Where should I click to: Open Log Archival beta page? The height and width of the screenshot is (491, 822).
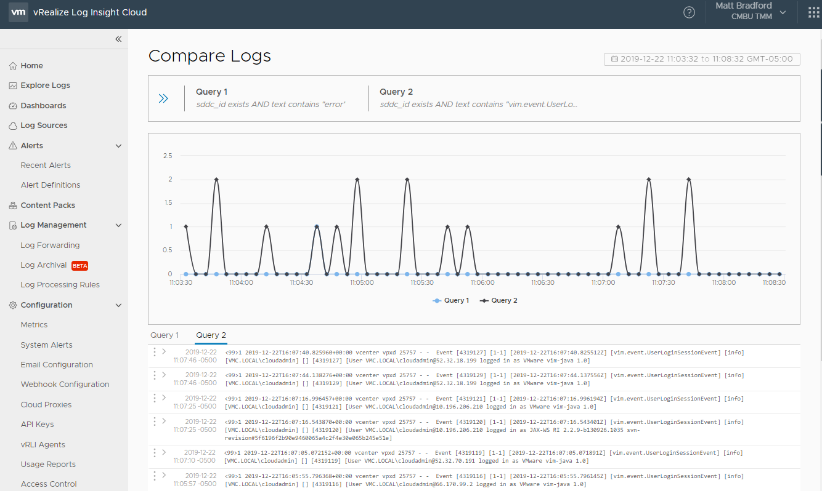54,265
